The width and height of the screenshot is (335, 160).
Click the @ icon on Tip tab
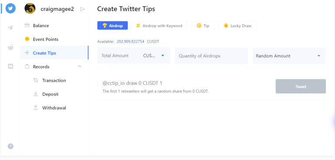point(199,26)
